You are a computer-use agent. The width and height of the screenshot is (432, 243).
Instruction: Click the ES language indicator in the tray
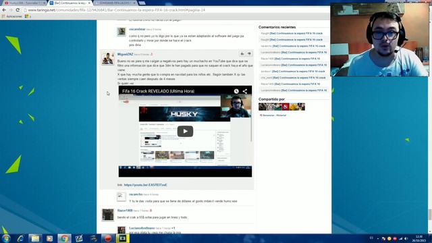pyautogui.click(x=371, y=238)
